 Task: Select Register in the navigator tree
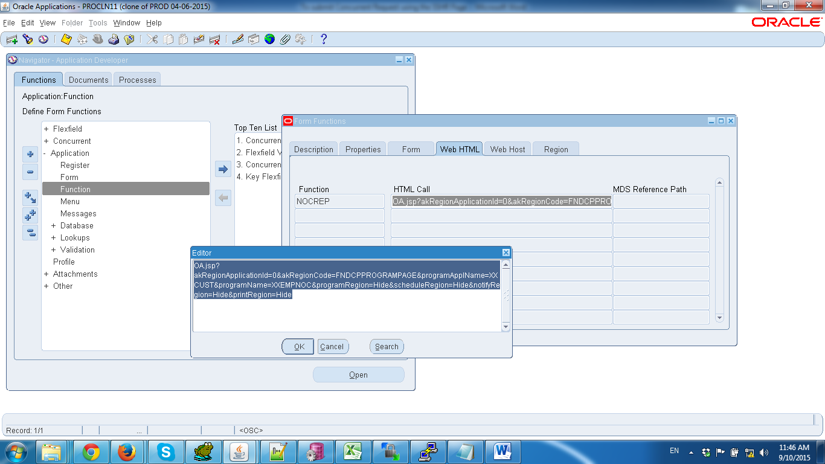[x=75, y=165]
